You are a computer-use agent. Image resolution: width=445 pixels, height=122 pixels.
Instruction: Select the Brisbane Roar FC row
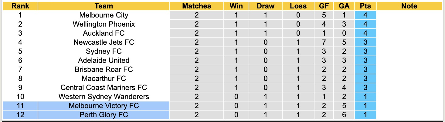[x=104, y=69]
